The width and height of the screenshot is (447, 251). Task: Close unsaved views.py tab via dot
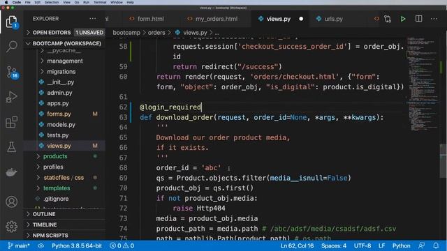pos(301,19)
